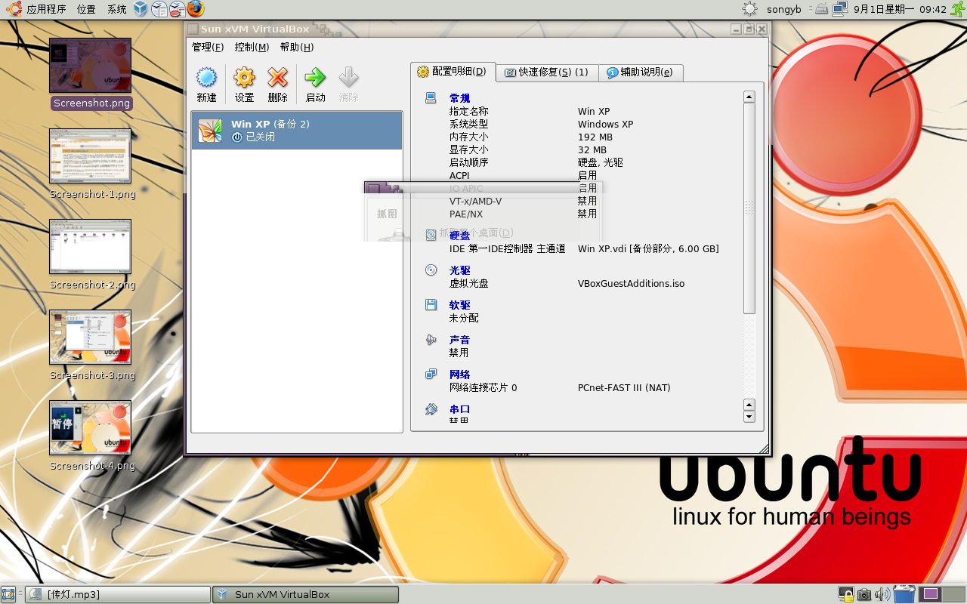The width and height of the screenshot is (967, 604).
Task: Launch Firefox from the top panel
Action: coord(196,9)
